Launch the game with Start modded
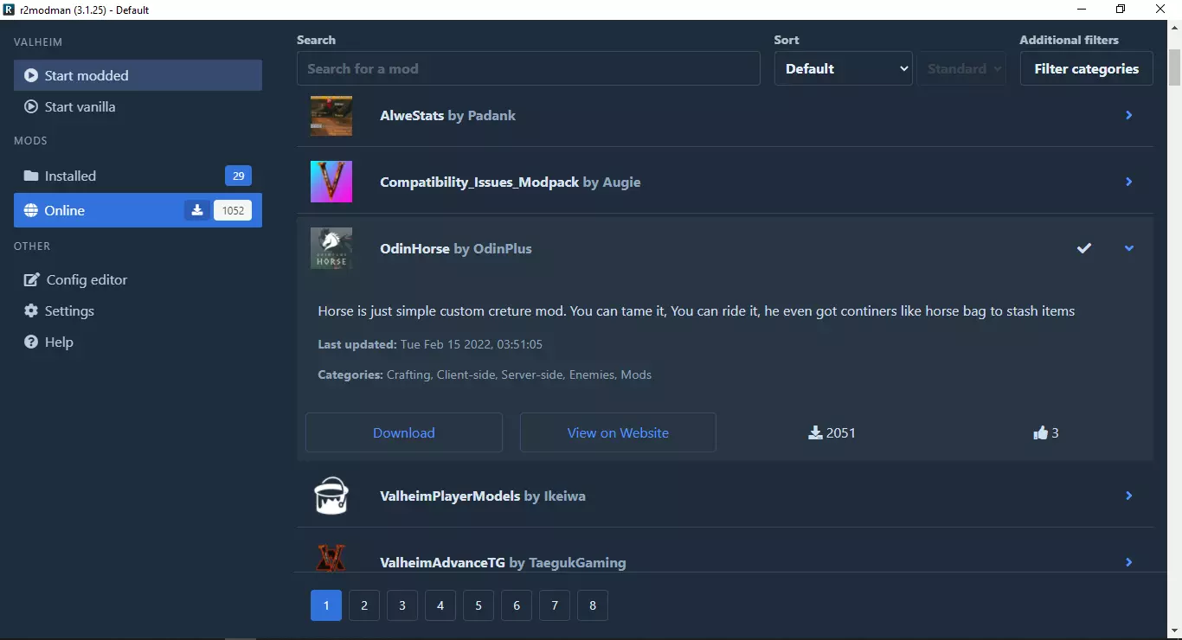This screenshot has width=1182, height=640. pos(138,75)
